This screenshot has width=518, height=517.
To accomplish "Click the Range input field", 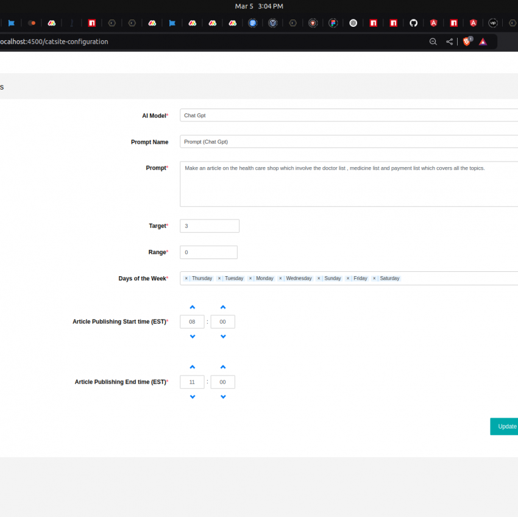I will (208, 252).
